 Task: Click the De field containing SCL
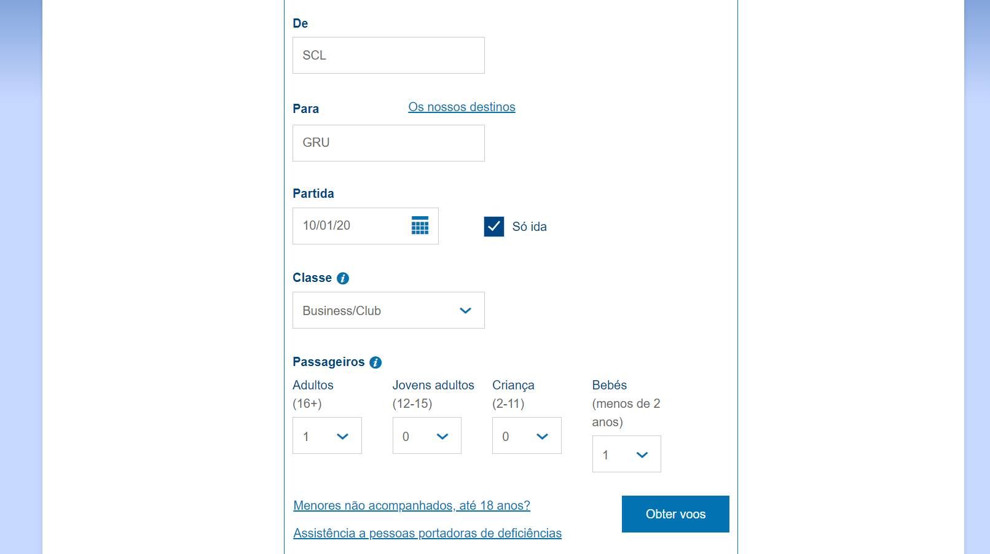coord(388,55)
